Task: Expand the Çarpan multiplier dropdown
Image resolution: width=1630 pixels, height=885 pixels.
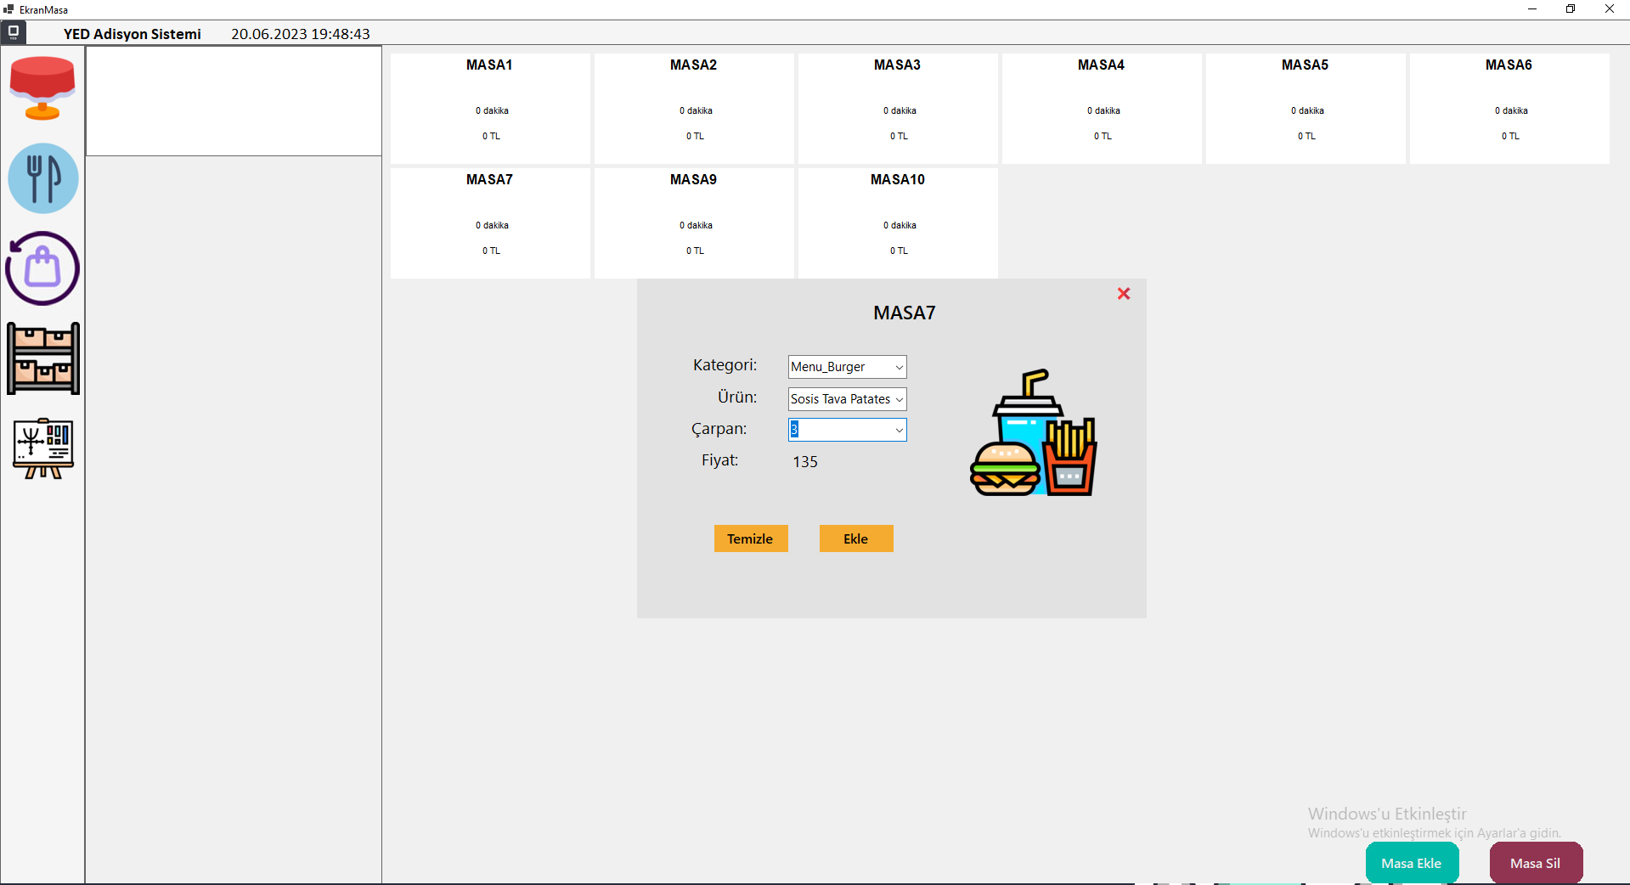Action: click(899, 430)
